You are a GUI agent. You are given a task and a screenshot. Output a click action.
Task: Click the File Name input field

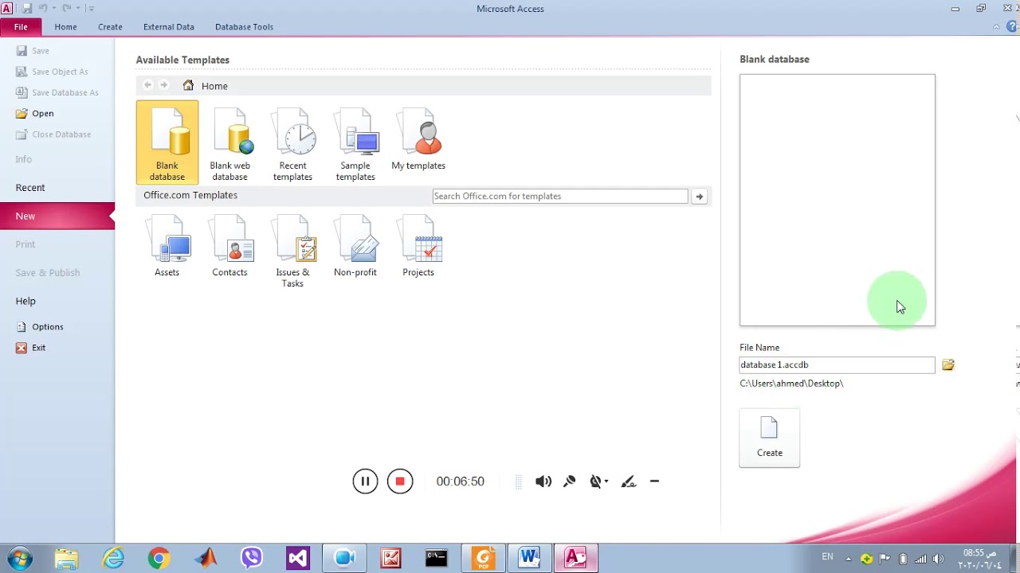pyautogui.click(x=837, y=364)
